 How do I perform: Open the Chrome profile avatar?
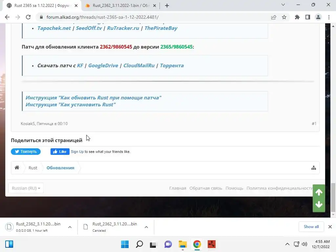pyautogui.click(x=318, y=17)
